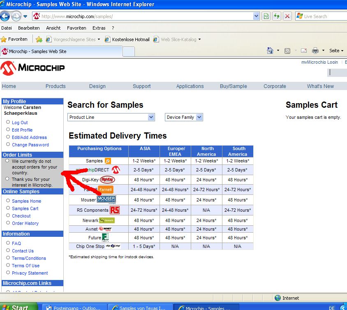
Task: Refresh the page with green arrows icon
Action: coord(277,16)
